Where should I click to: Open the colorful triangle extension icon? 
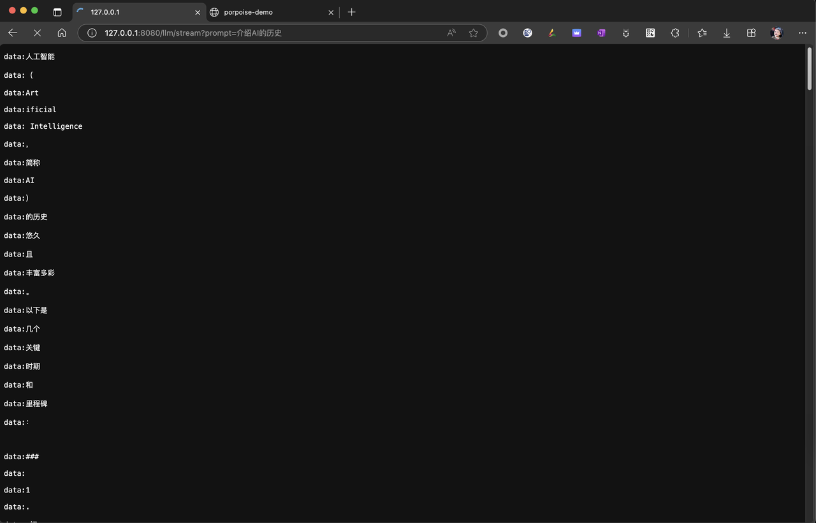[552, 33]
